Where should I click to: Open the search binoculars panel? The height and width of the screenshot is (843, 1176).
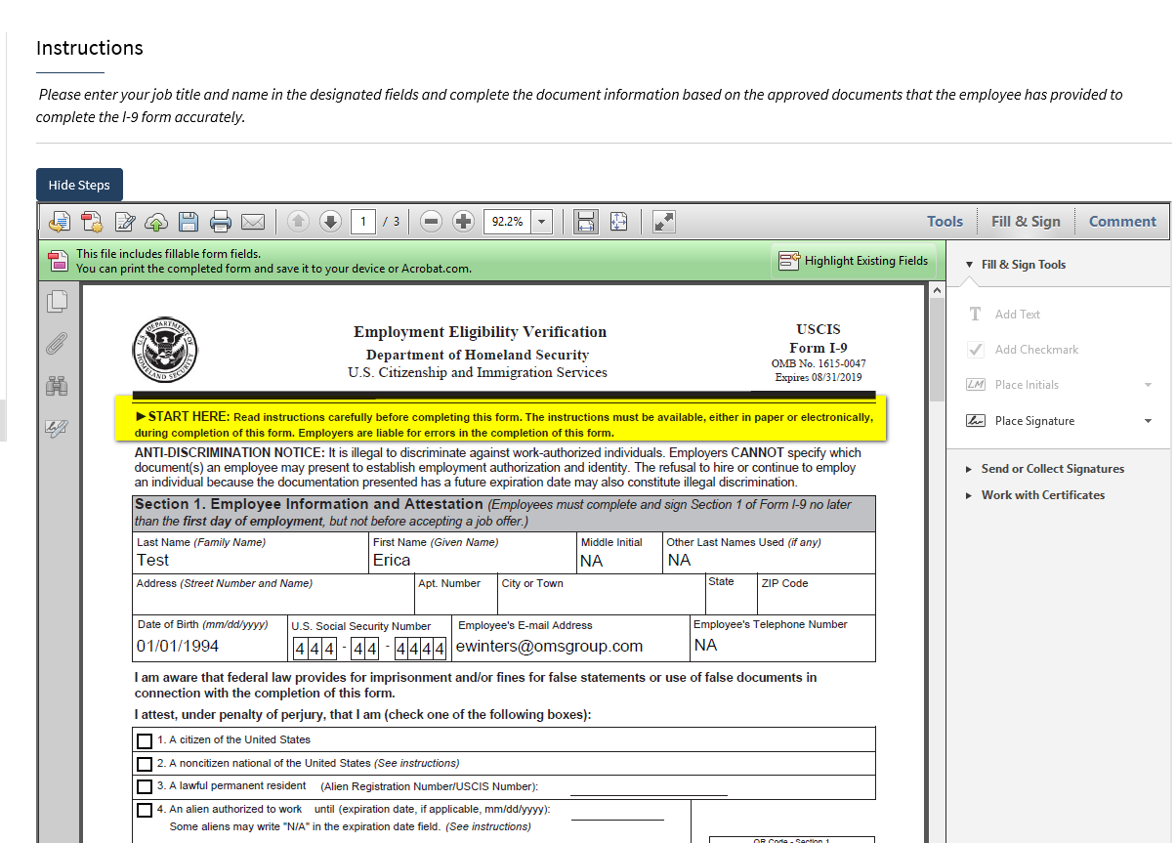pos(58,386)
